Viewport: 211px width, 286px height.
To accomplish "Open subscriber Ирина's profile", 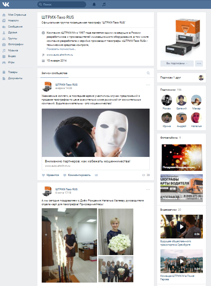I will (x=167, y=118).
